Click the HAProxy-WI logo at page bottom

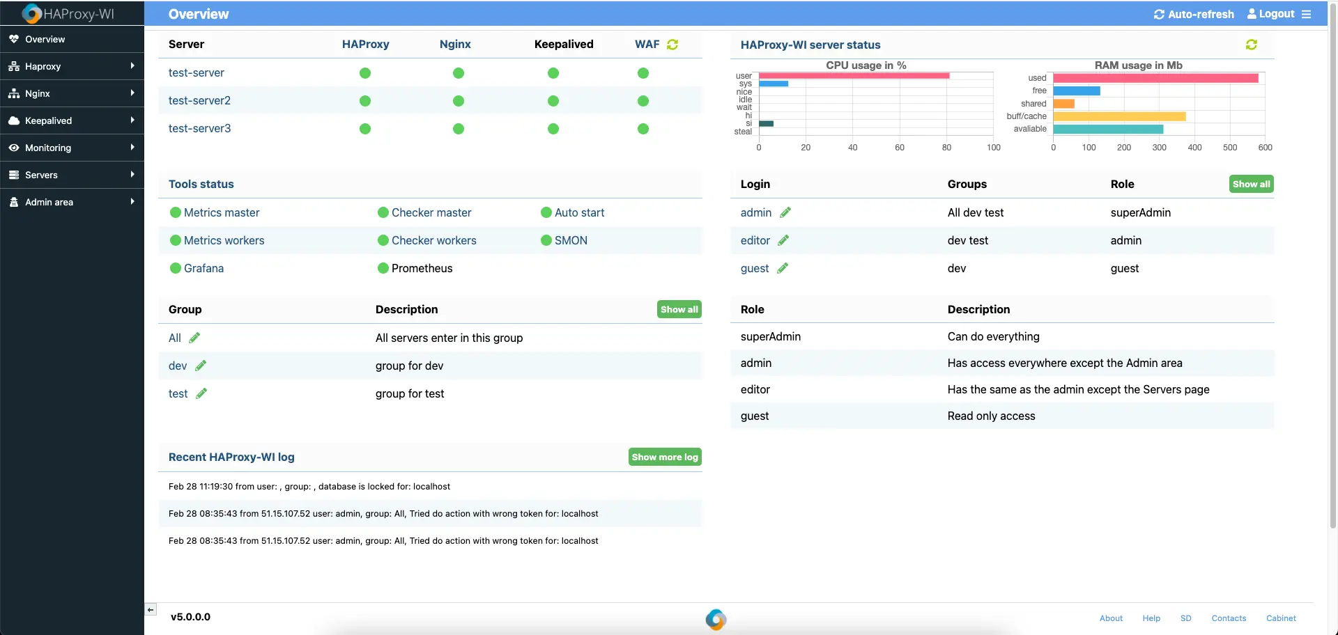click(x=716, y=619)
